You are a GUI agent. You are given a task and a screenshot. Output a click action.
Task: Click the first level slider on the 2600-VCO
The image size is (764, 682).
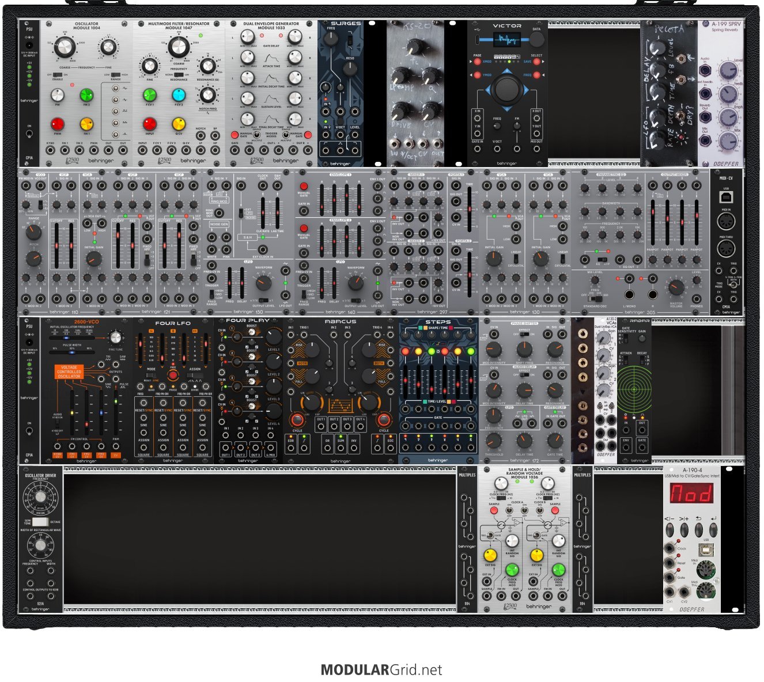click(73, 412)
